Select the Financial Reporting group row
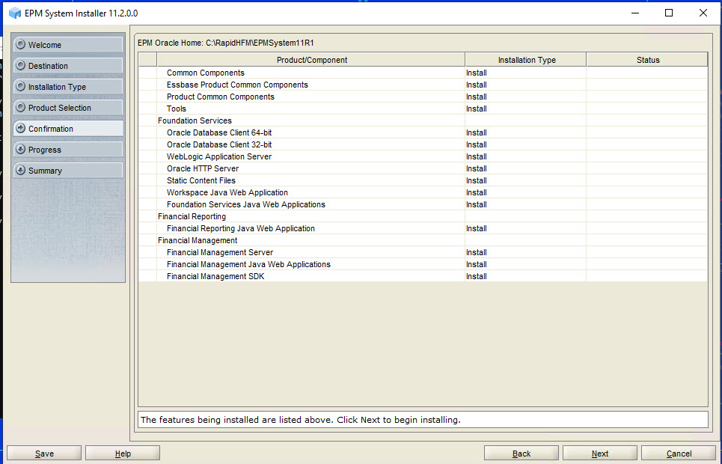 point(423,216)
